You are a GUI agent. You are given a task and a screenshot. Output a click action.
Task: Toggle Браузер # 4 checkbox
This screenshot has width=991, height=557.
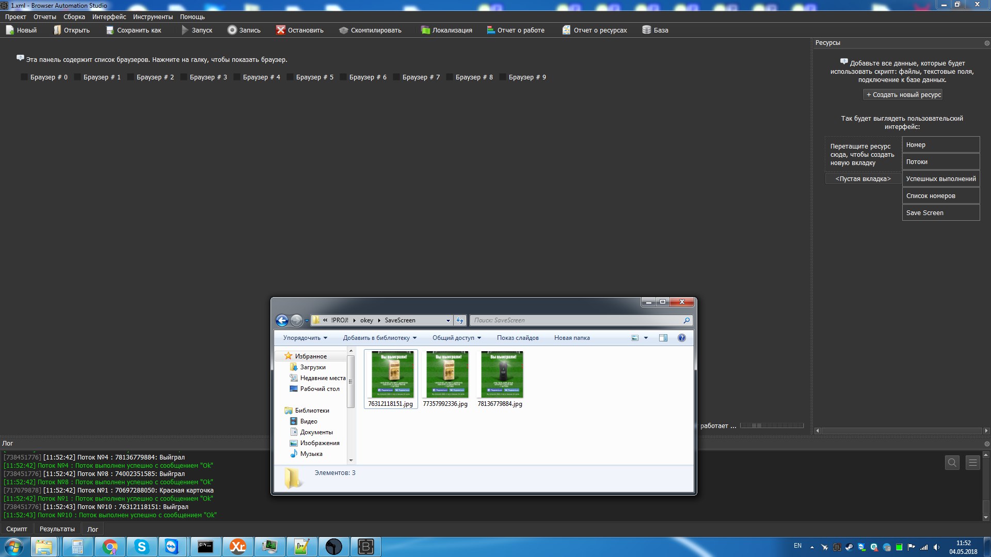[x=236, y=77]
